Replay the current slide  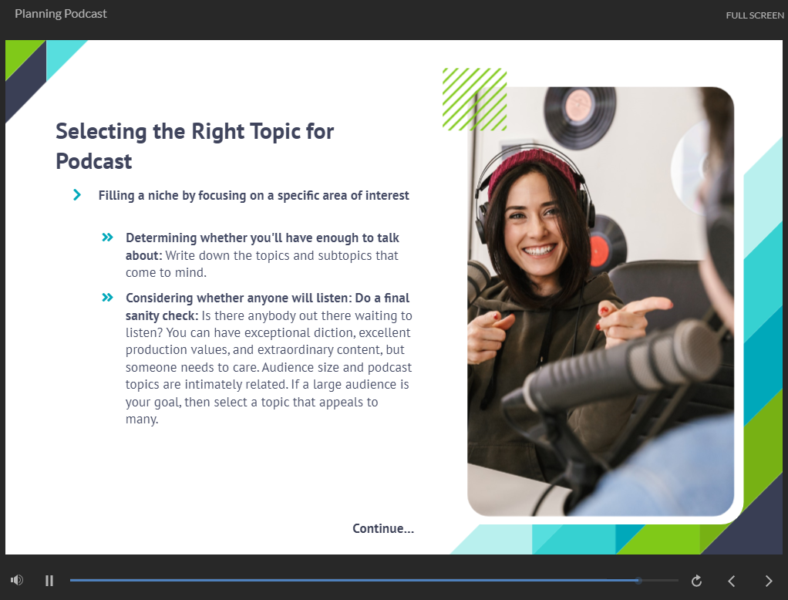pos(696,581)
